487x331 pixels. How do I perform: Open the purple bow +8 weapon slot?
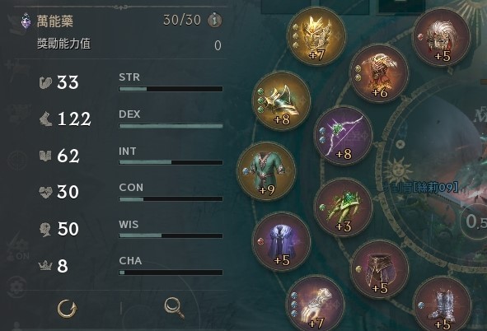(343, 136)
